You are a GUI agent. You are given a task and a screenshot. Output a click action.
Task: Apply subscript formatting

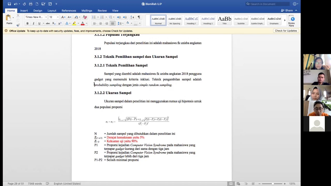(54, 24)
